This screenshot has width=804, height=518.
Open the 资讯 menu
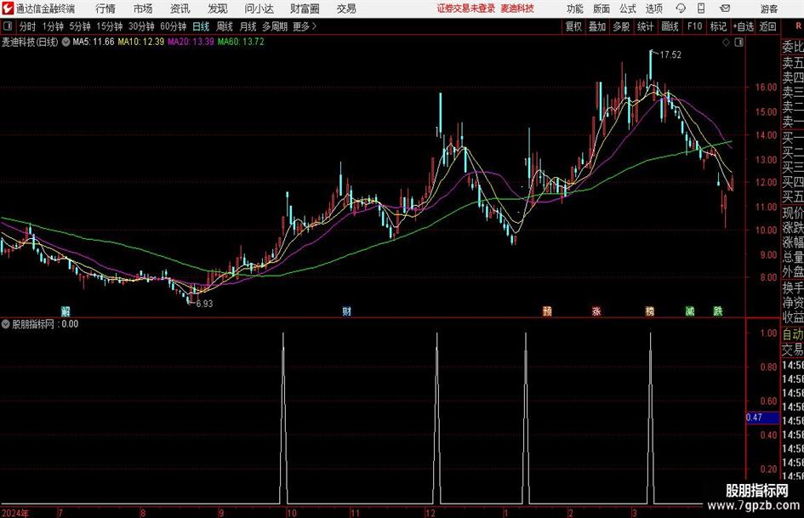click(x=180, y=9)
